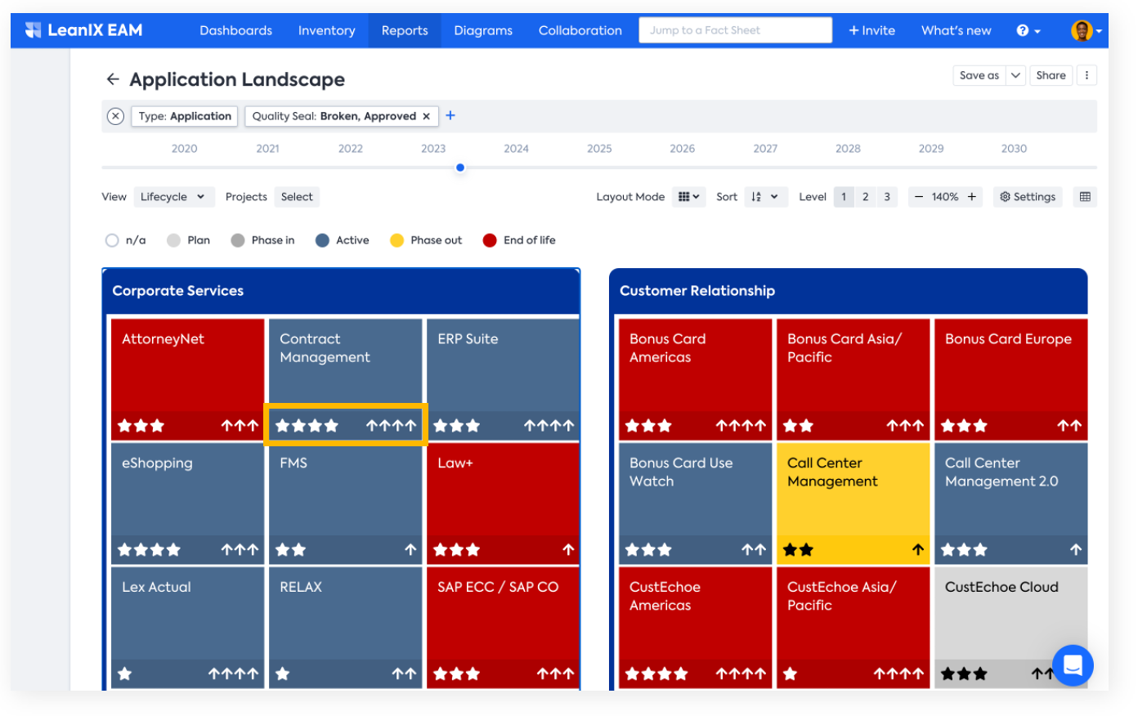Click star rating on AttorneyNet tile

(x=141, y=426)
